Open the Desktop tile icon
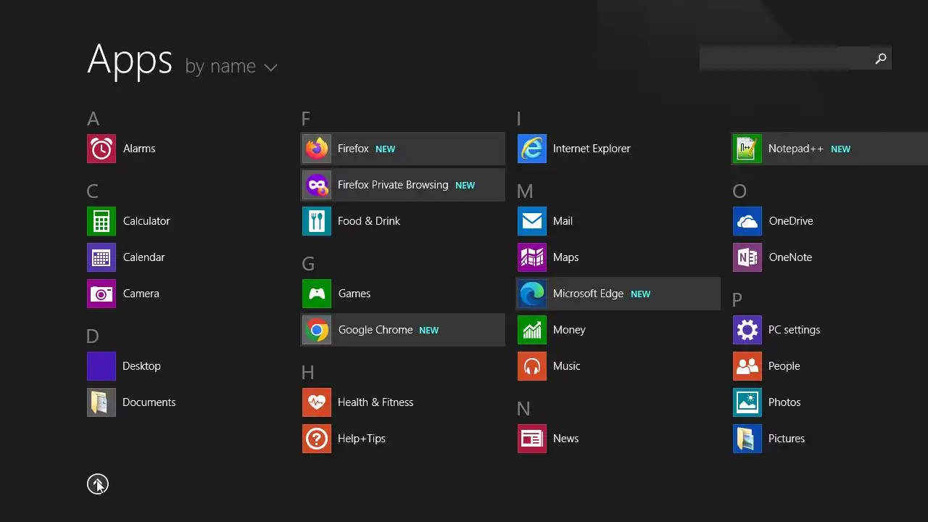This screenshot has height=522, width=928. (x=101, y=366)
